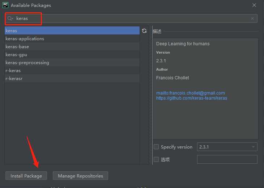Select keras-applications in the list
This screenshot has width=264, height=188.
[x=72, y=39]
